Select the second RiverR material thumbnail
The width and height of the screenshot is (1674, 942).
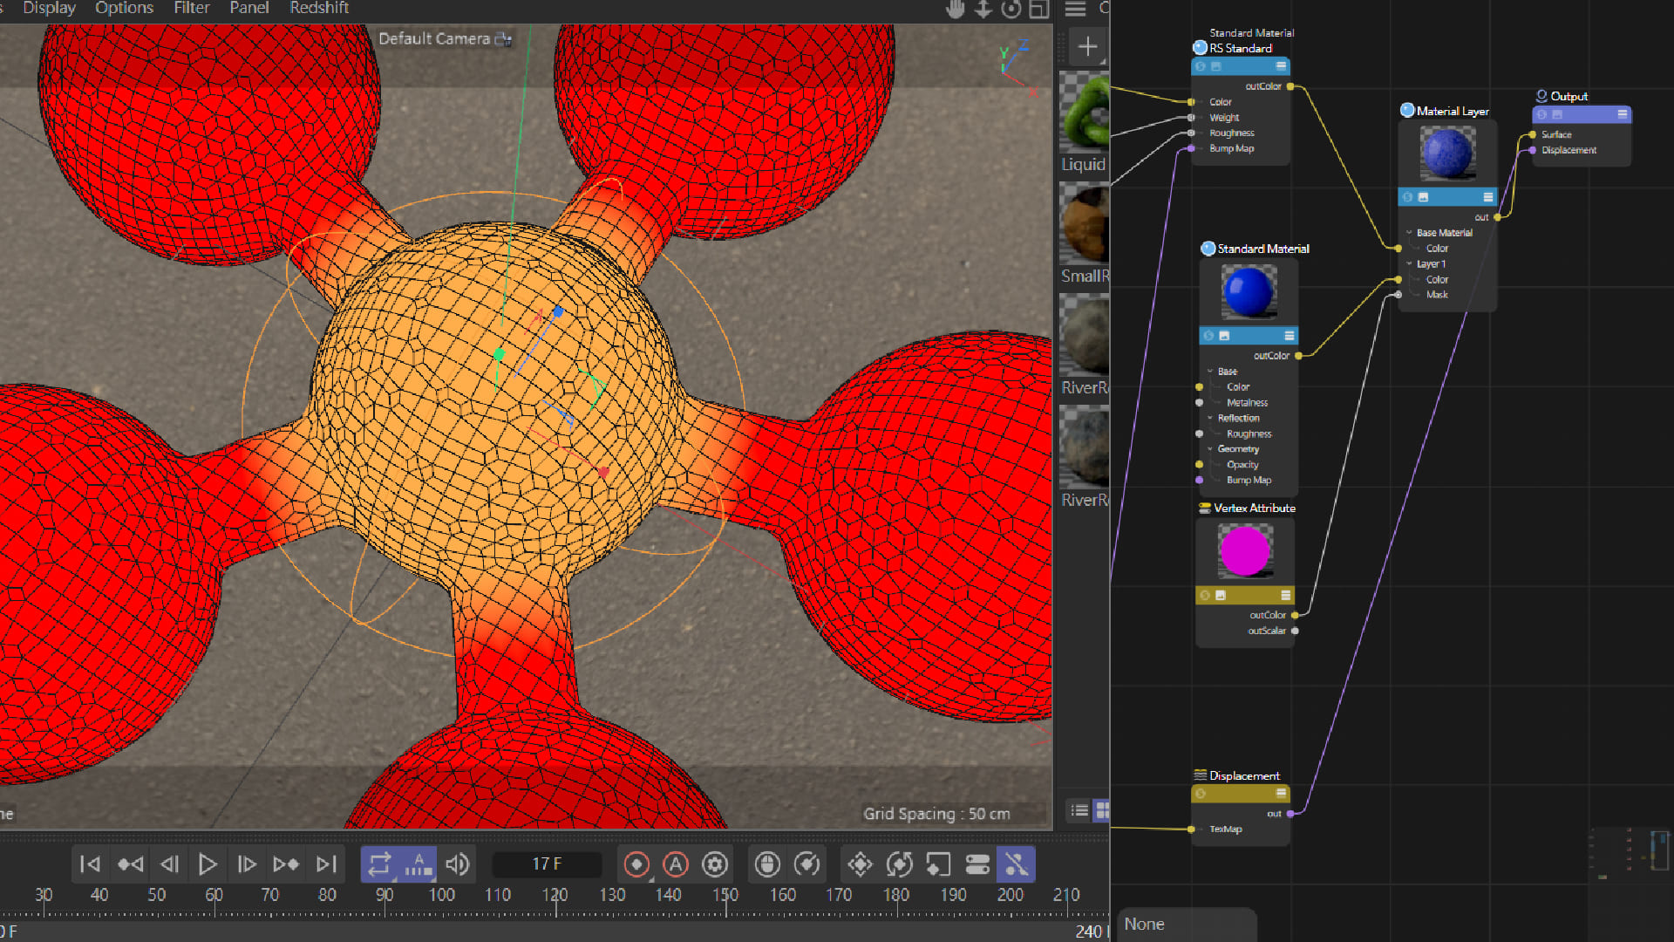(x=1084, y=447)
